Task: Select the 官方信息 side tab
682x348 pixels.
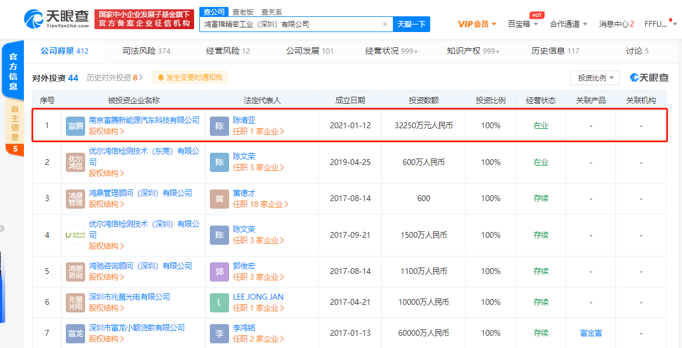Action: tap(13, 71)
